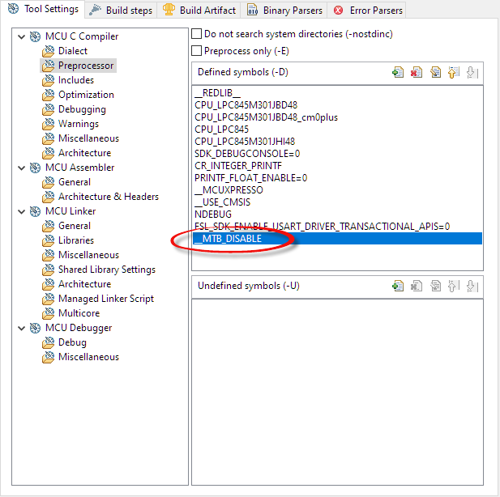Image resolution: width=500 pixels, height=497 pixels.
Task: Collapse the MCU C Compiler tree node
Action: 19,36
